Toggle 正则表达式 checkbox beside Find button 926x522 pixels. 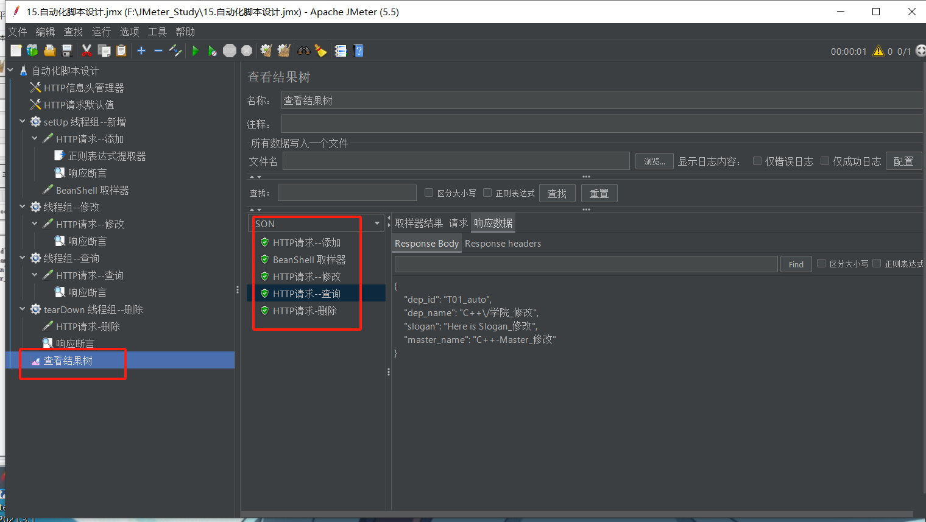877,263
